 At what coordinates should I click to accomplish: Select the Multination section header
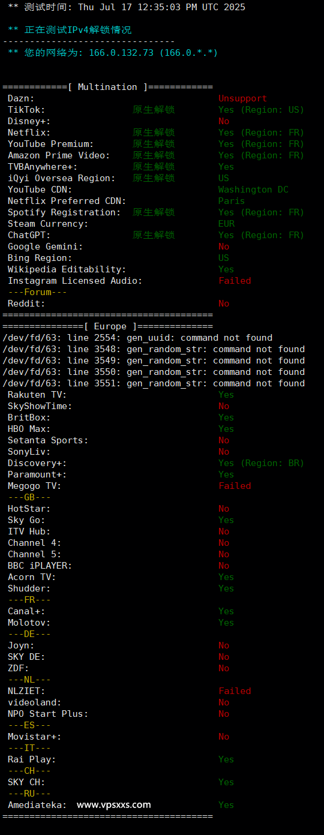coord(108,87)
